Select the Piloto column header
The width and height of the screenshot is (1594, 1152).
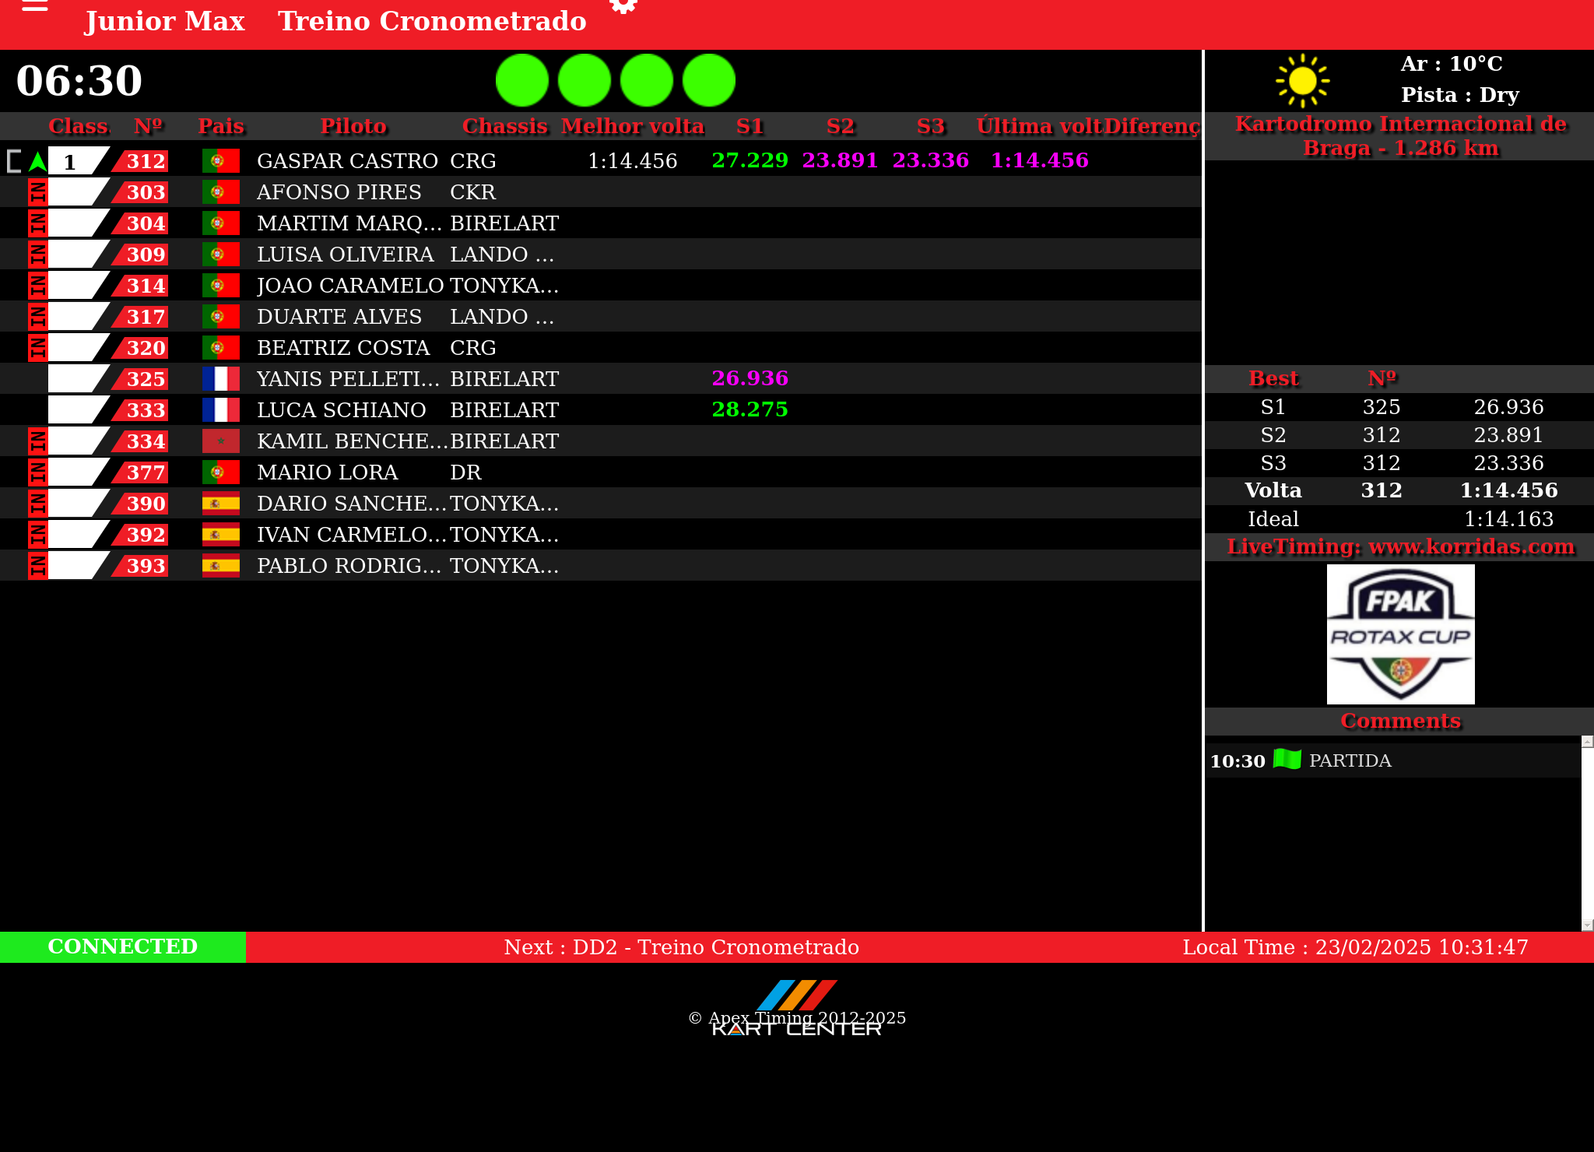(x=353, y=126)
